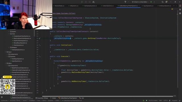
Task: Expand the Components folder under Input
Action: point(7,54)
